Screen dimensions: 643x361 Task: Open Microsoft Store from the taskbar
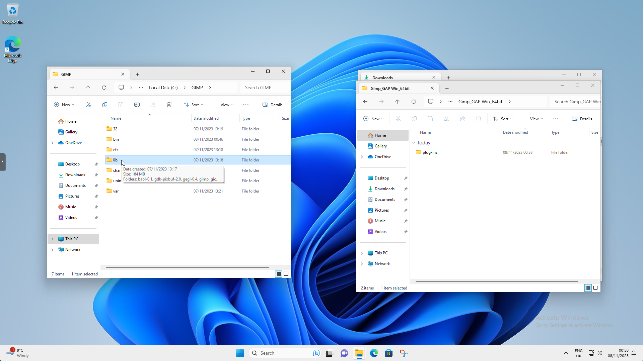[x=388, y=353]
